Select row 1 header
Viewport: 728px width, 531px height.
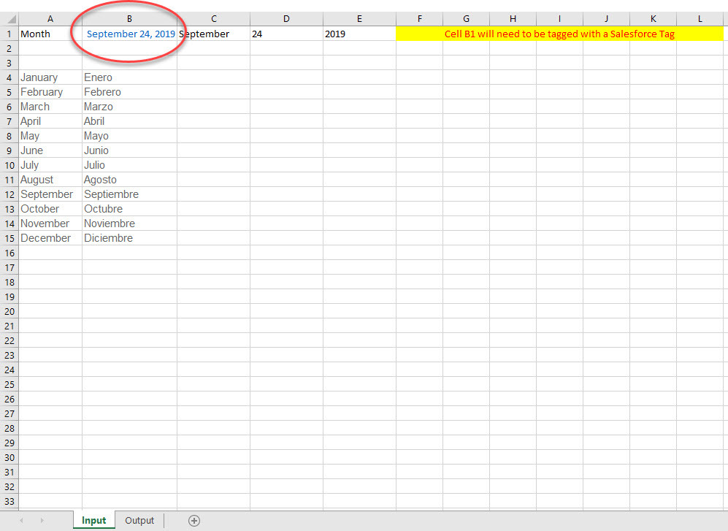pyautogui.click(x=9, y=34)
